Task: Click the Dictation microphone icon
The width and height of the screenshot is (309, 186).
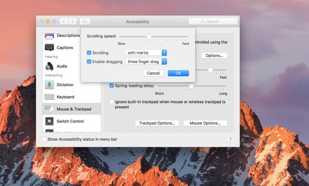Action: point(49,85)
